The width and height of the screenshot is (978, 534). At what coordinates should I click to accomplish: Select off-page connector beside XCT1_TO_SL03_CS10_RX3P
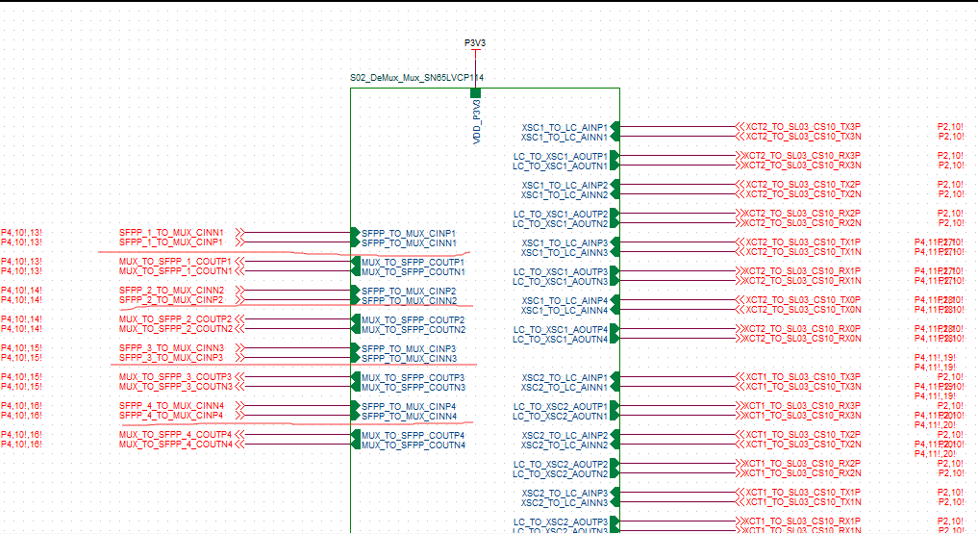tap(740, 405)
